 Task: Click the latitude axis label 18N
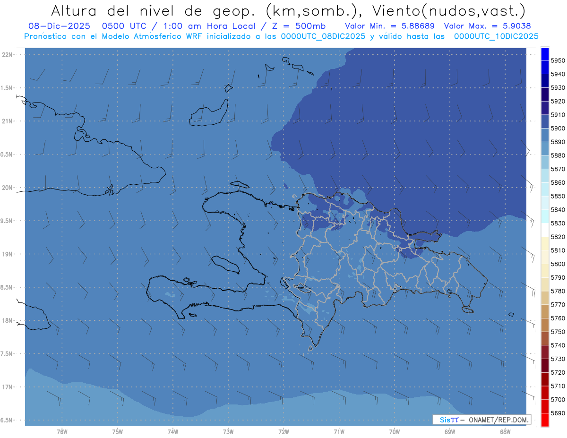[7, 321]
